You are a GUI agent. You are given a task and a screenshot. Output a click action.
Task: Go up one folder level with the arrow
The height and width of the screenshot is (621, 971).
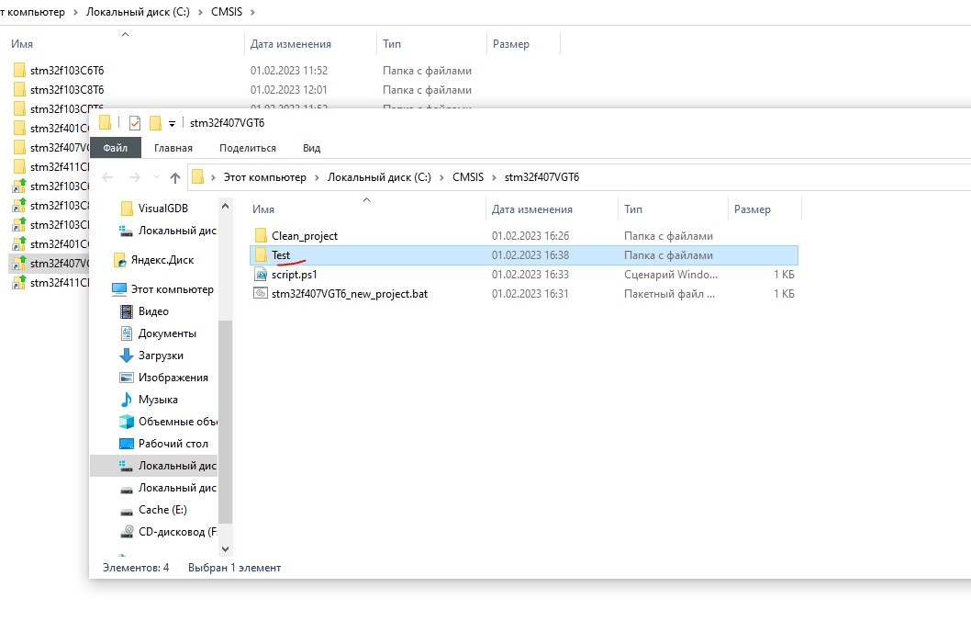tap(175, 178)
